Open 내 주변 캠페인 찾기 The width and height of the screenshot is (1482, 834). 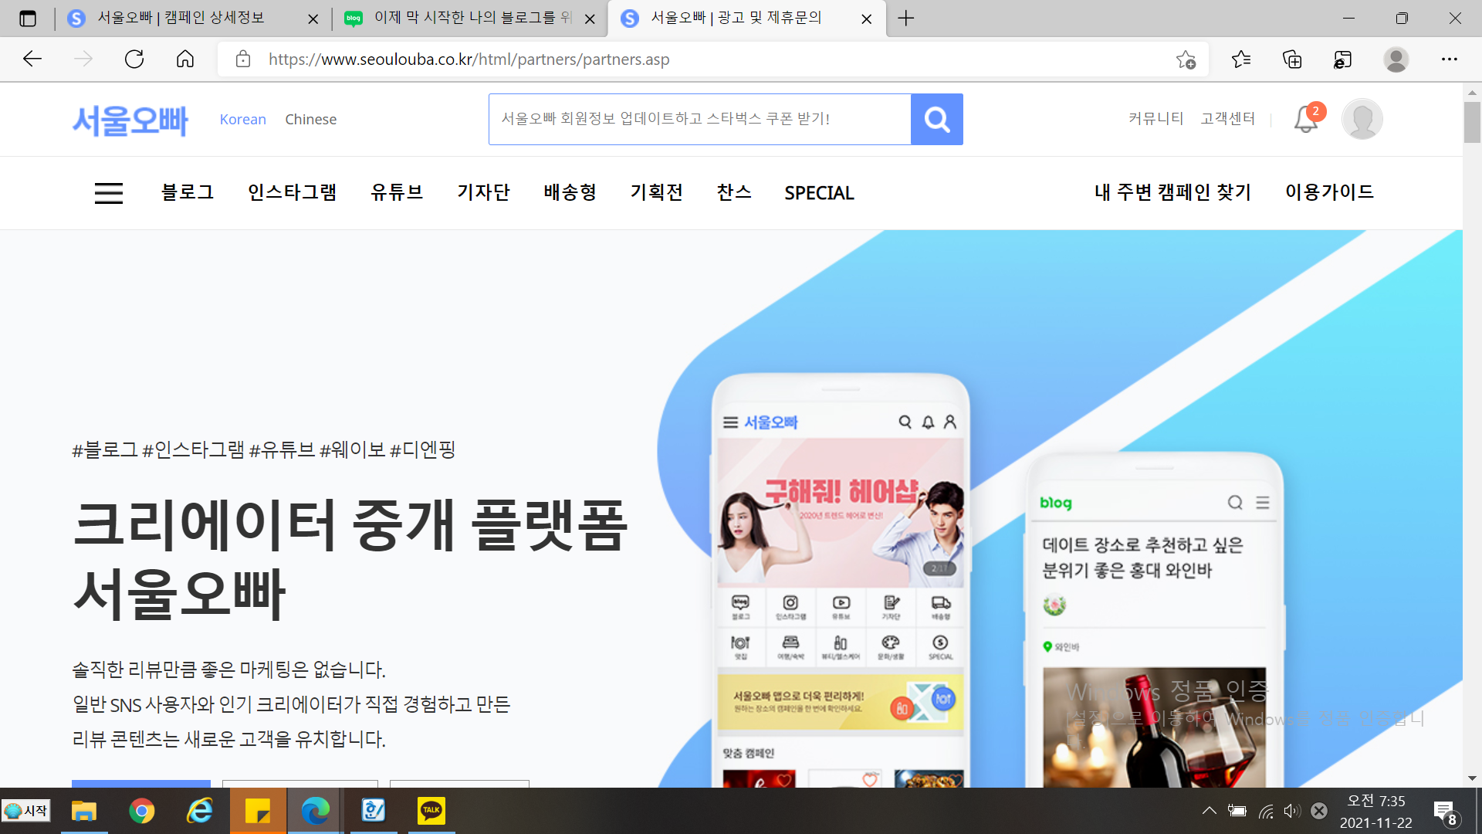pos(1173,192)
